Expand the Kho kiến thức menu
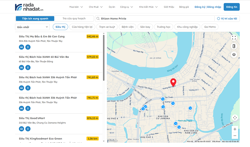Screen dimensions: 250x147 click(x=148, y=7)
